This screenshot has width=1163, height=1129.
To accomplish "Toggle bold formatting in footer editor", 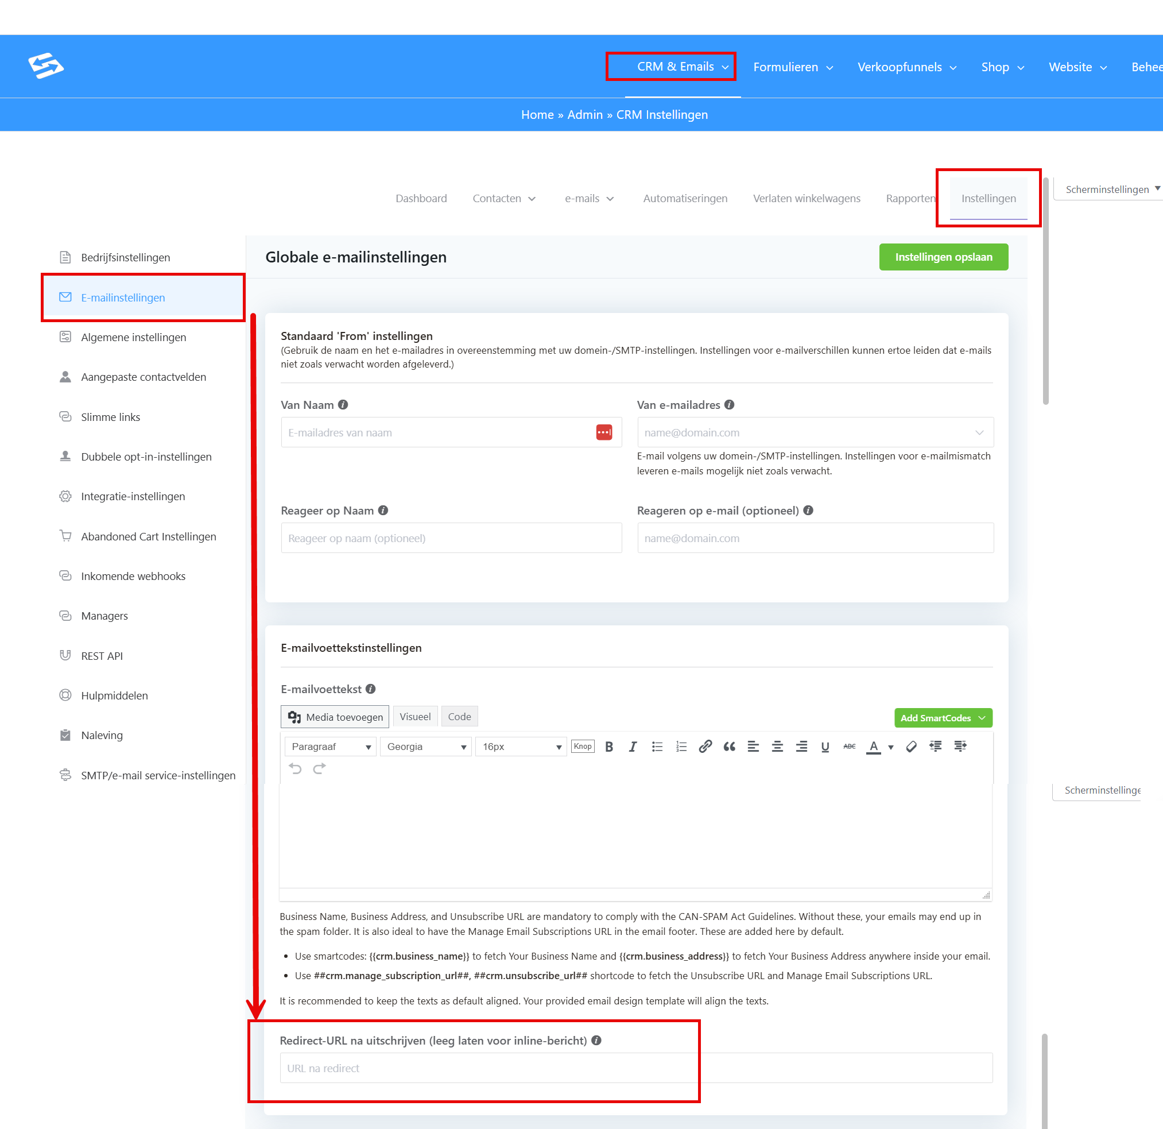I will click(609, 747).
